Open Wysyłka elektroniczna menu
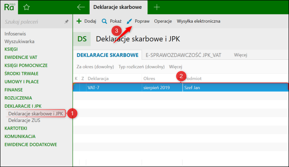289x167 pixels. coord(199,21)
